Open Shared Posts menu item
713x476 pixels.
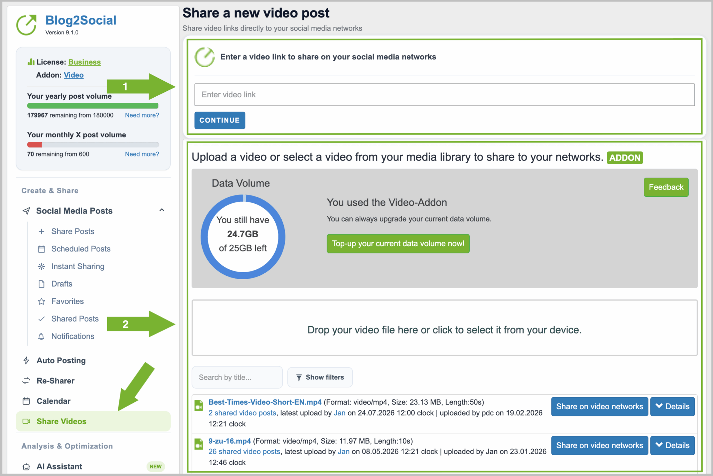[75, 319]
